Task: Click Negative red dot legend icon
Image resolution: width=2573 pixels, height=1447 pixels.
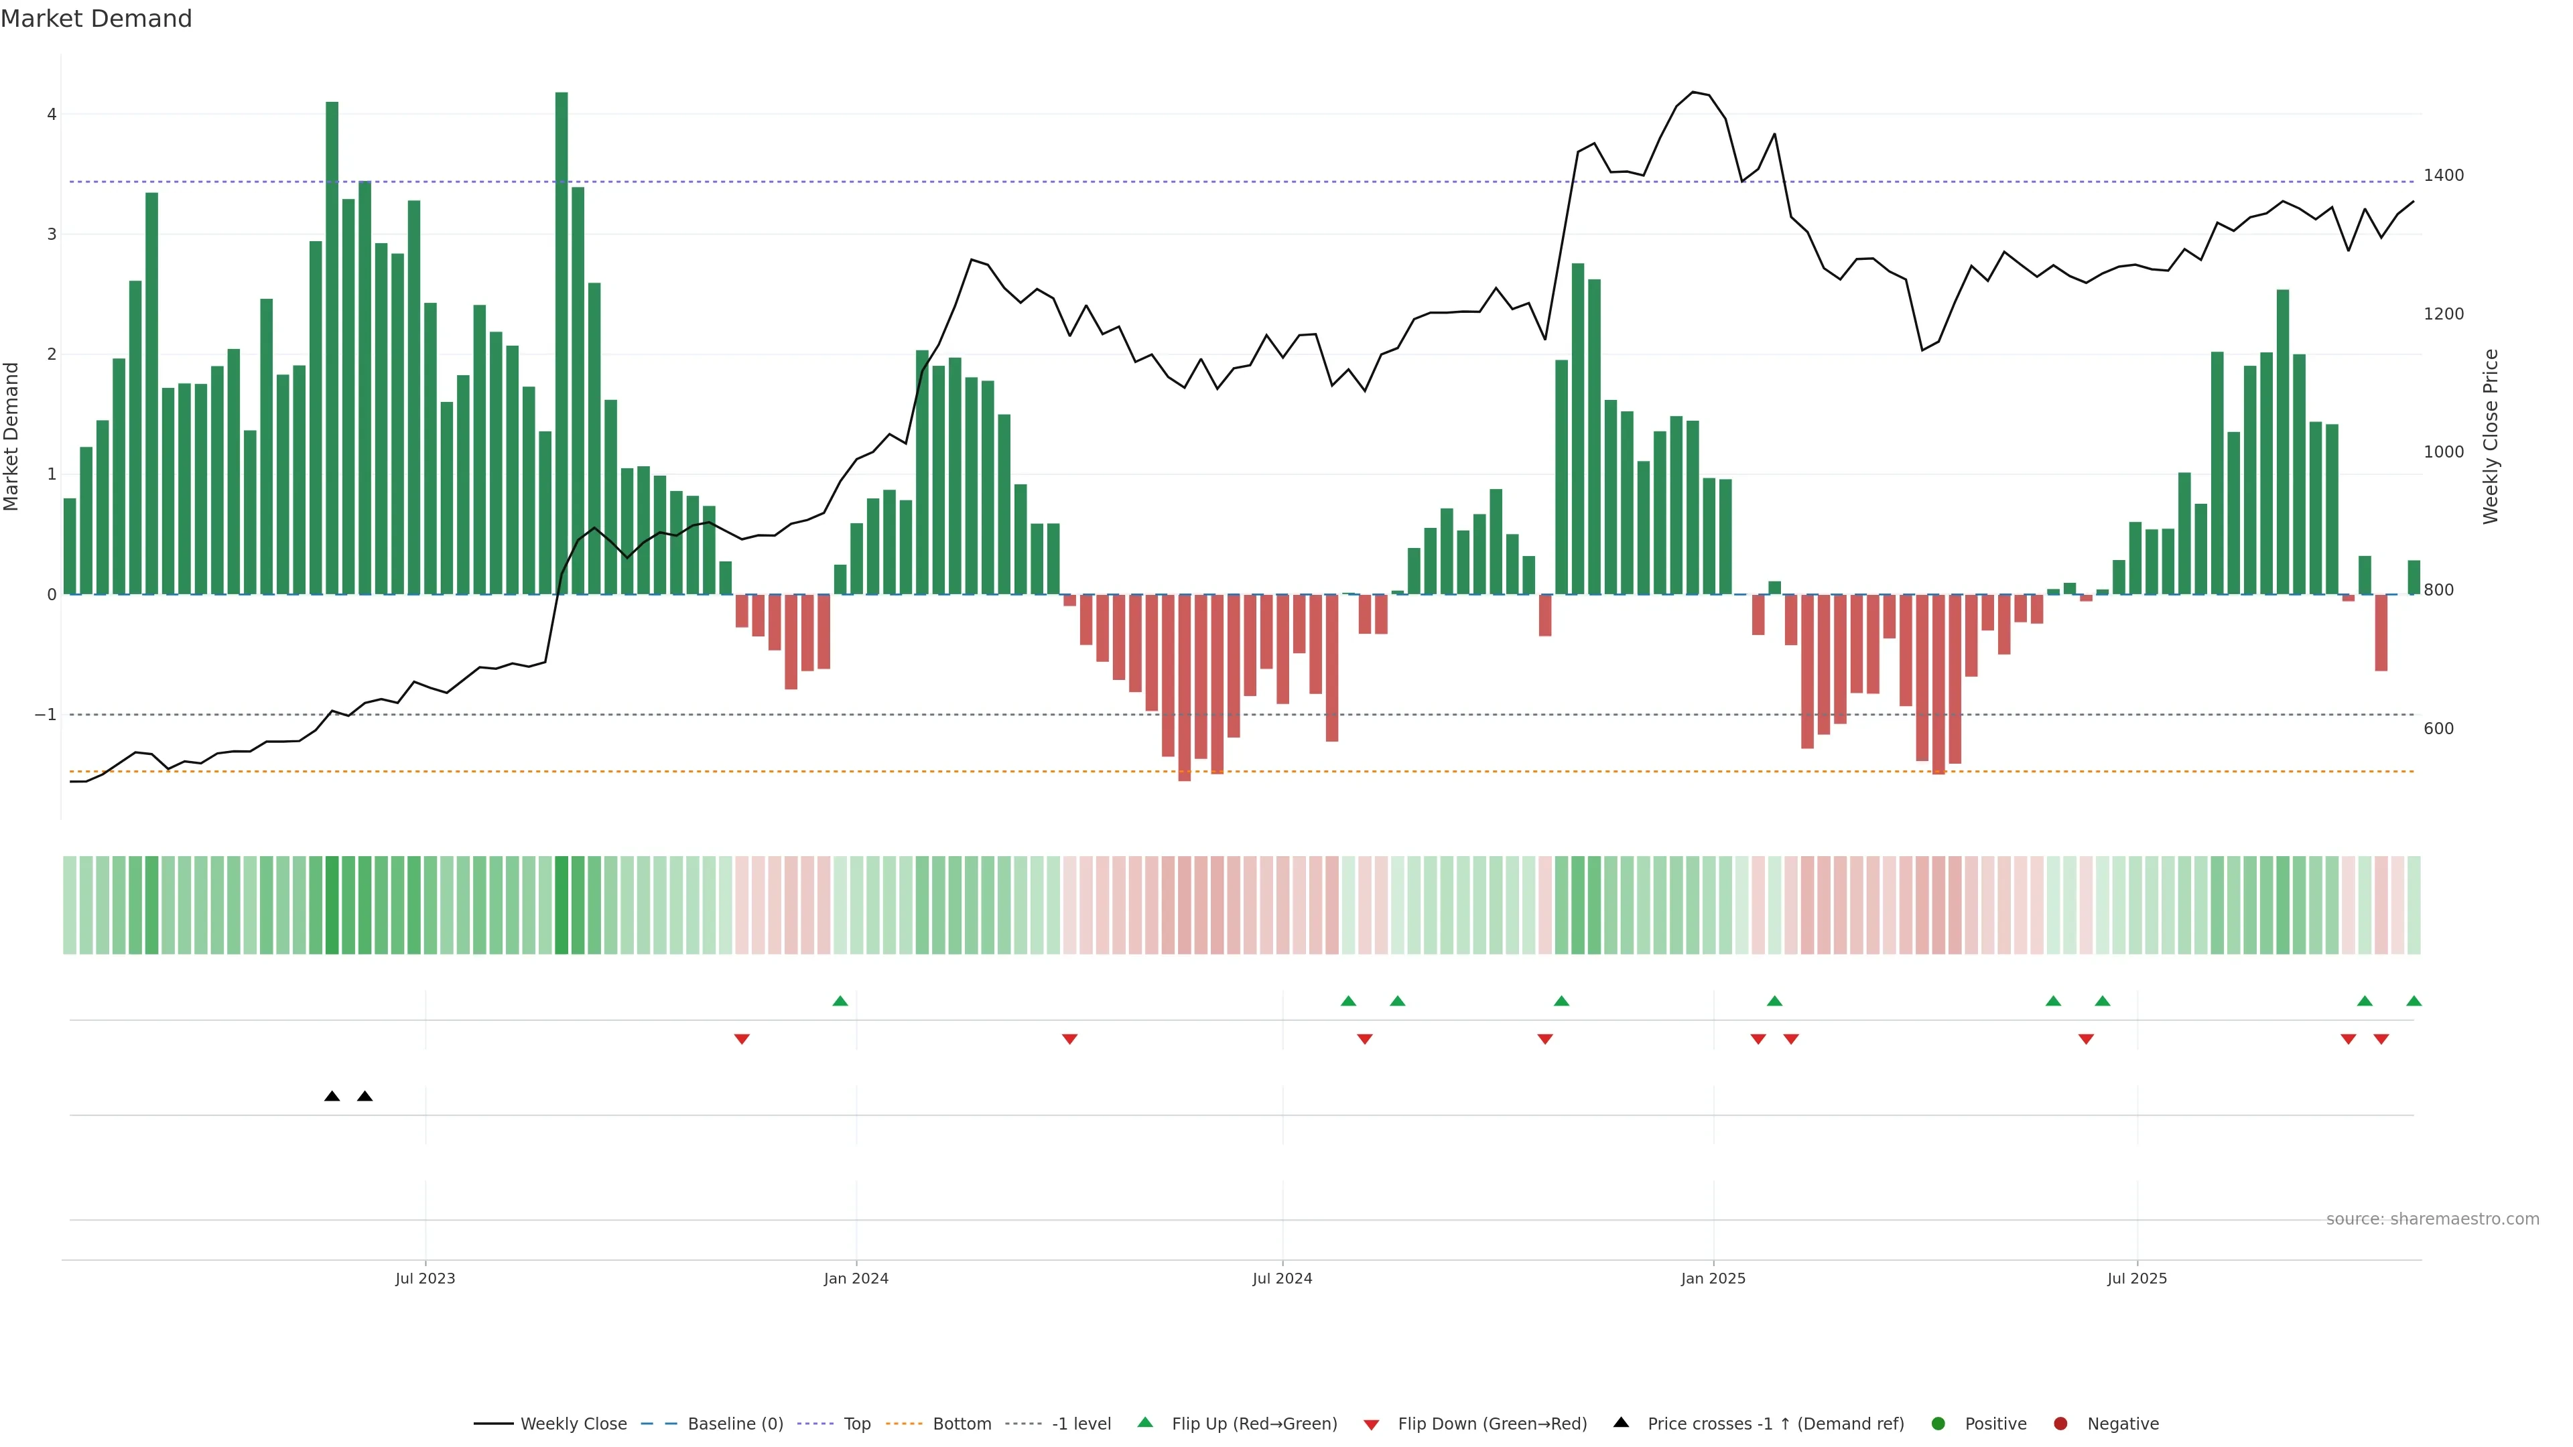Action: point(2060,1424)
